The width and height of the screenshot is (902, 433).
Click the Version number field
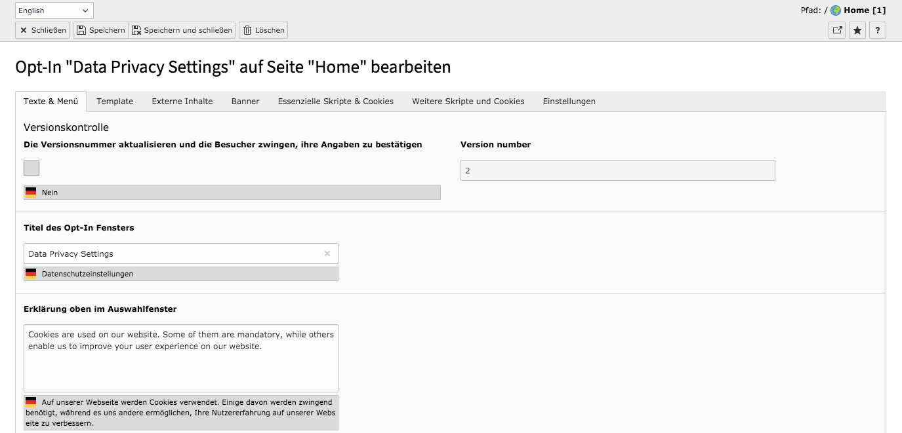tap(618, 170)
